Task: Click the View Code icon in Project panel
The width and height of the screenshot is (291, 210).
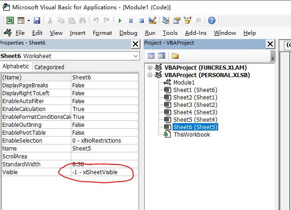Action: point(151,56)
